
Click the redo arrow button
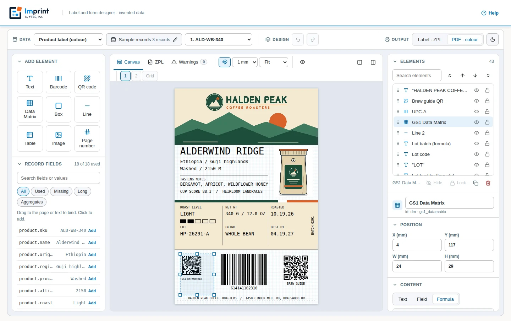313,39
